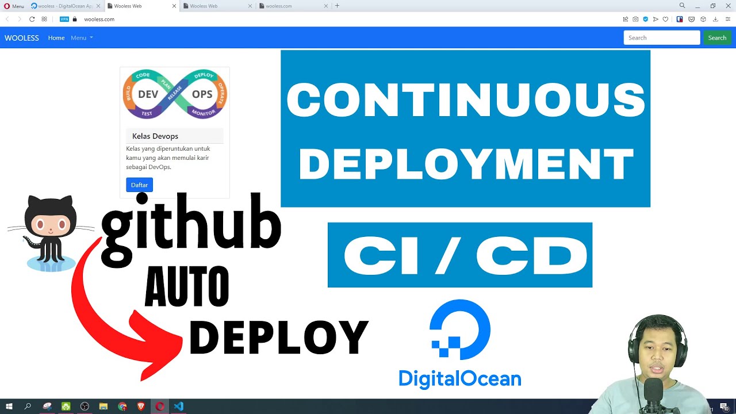Viewport: 736px width, 414px height.
Task: Open Opera from the taskbar
Action: (160, 407)
